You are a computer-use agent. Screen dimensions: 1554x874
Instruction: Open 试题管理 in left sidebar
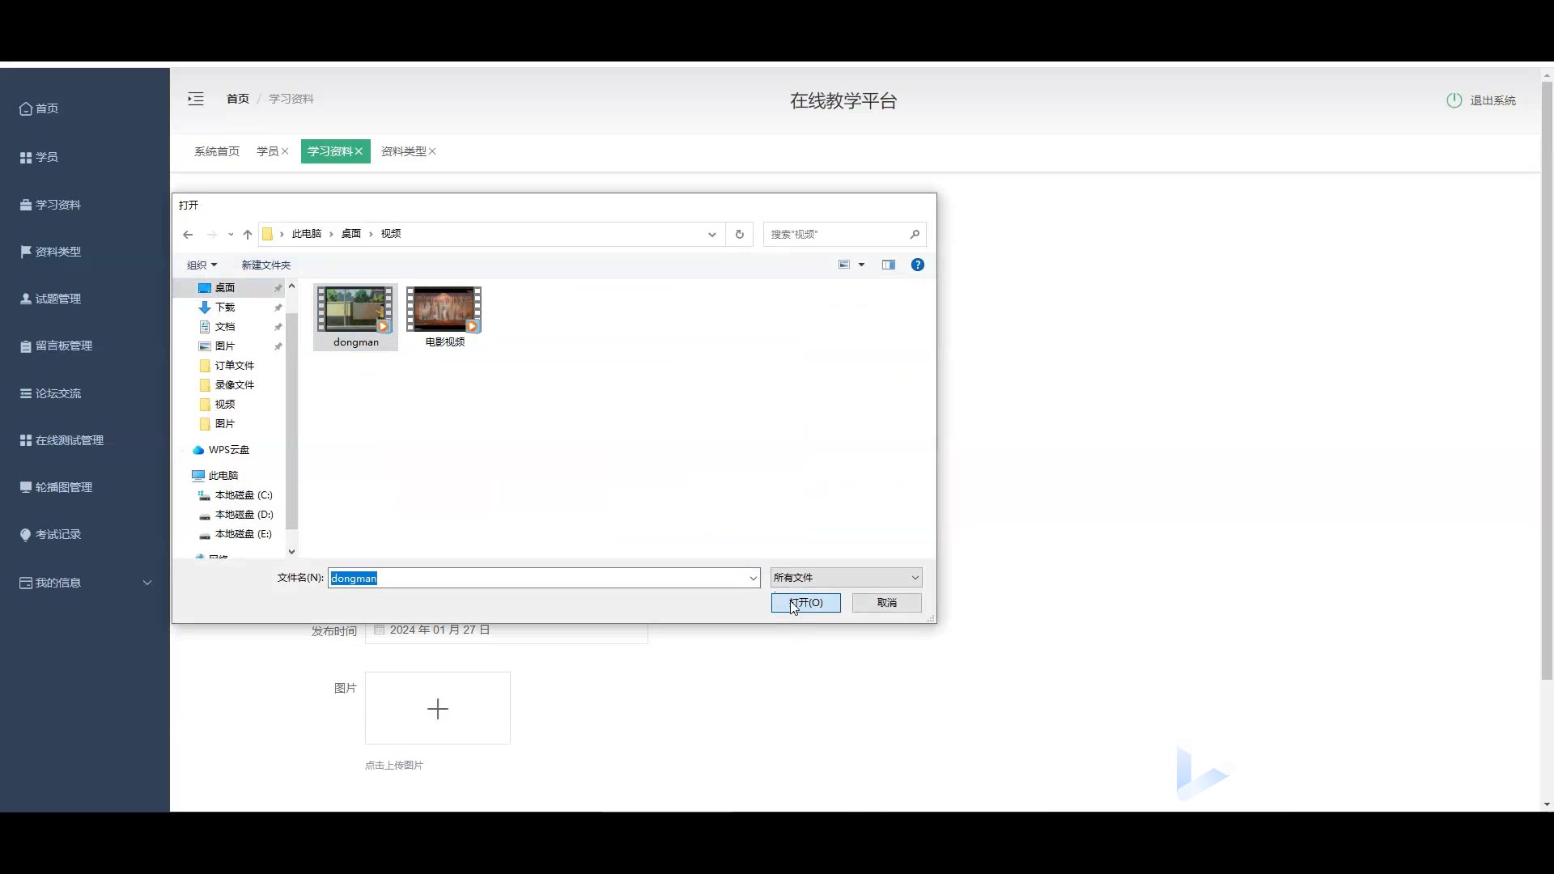(50, 299)
